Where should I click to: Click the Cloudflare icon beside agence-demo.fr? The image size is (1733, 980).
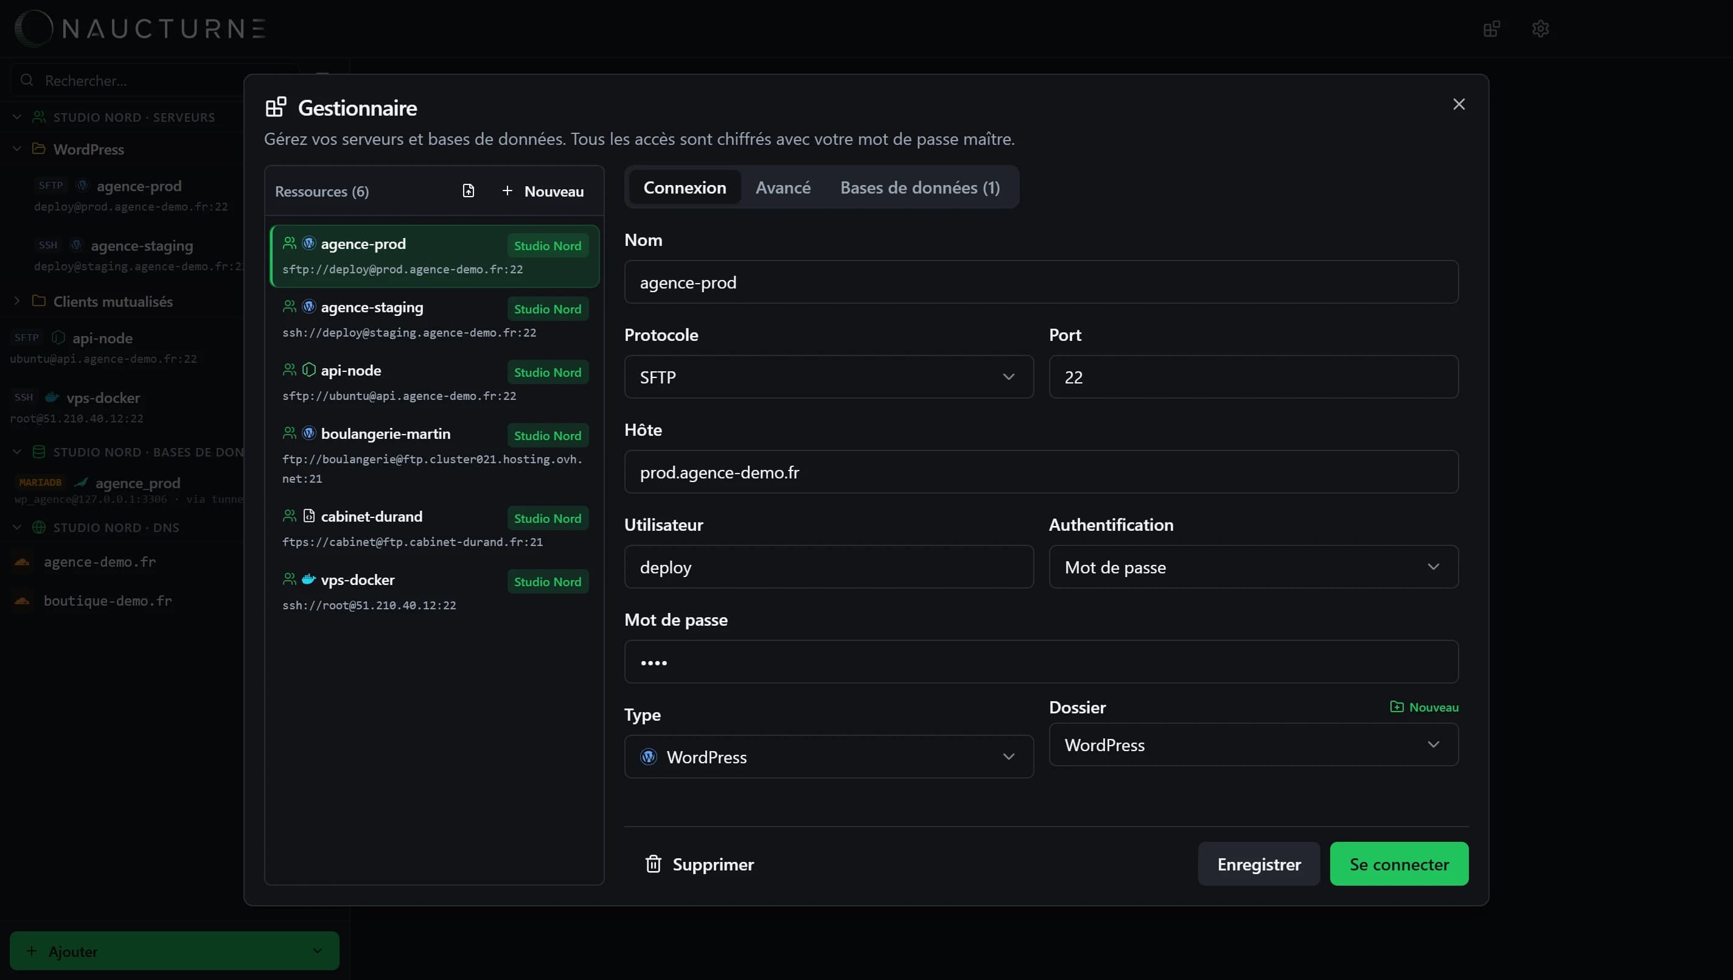[22, 562]
